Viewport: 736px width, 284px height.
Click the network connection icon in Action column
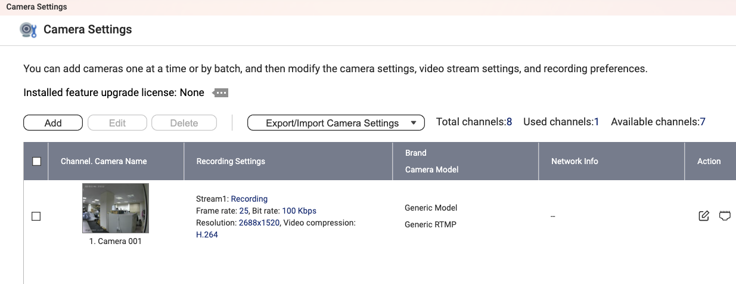coord(725,216)
